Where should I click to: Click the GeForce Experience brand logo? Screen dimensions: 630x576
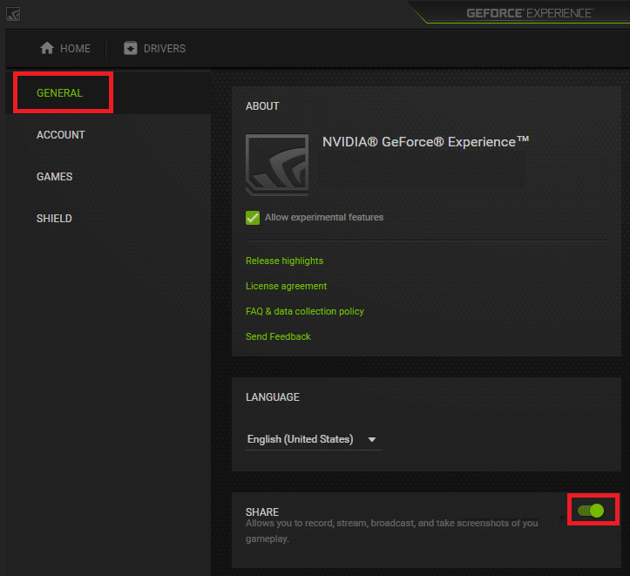coord(529,13)
